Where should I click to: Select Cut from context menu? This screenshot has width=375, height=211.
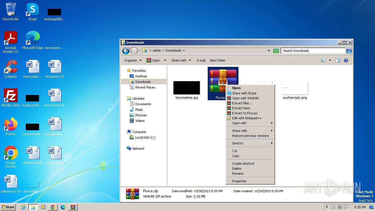click(x=250, y=151)
